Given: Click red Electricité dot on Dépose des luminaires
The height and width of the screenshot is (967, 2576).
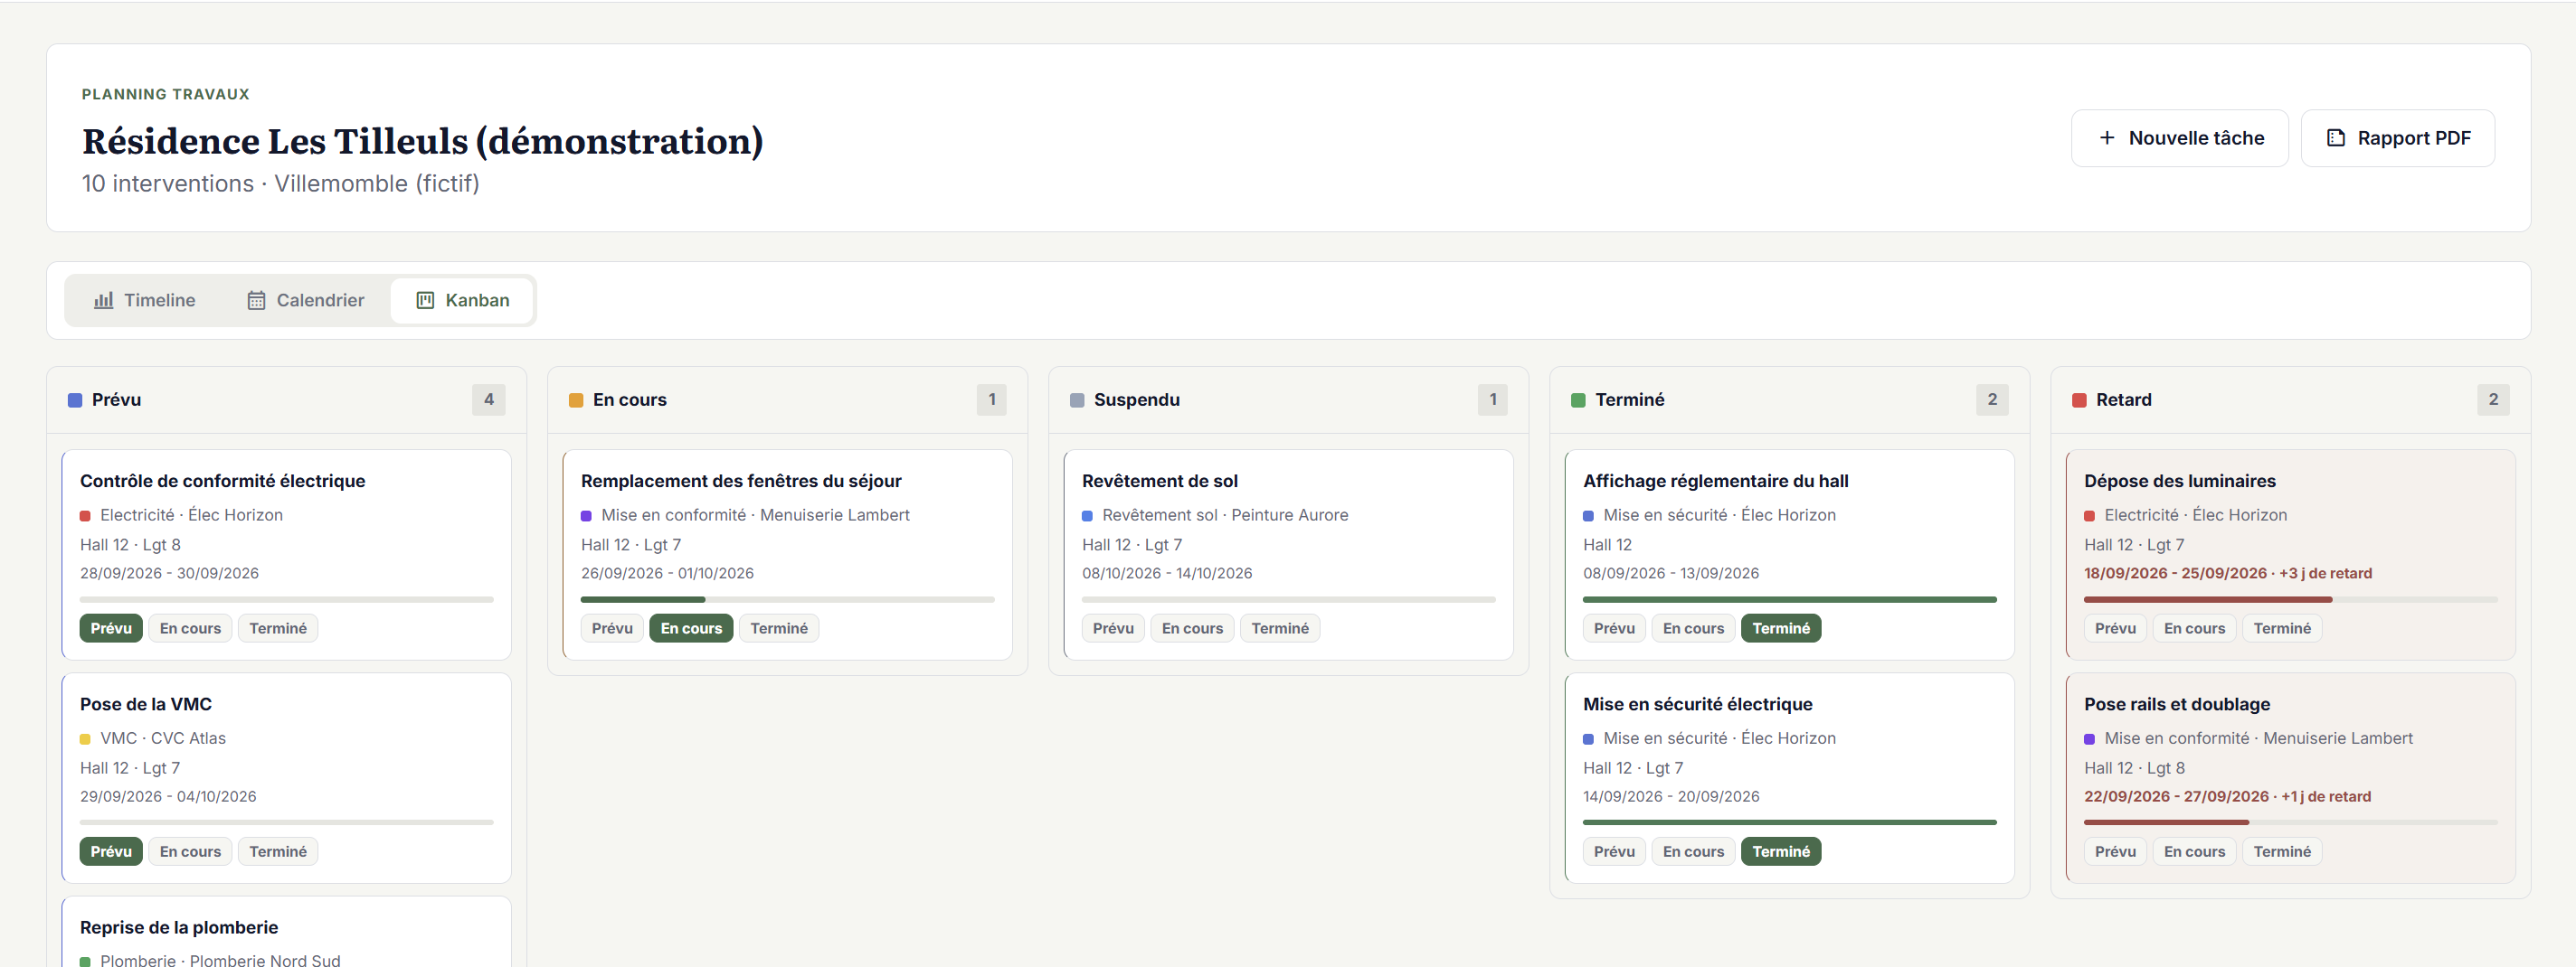Looking at the screenshot, I should pos(2089,516).
